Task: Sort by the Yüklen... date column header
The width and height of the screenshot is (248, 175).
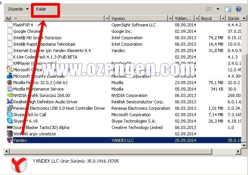Action: 184,18
